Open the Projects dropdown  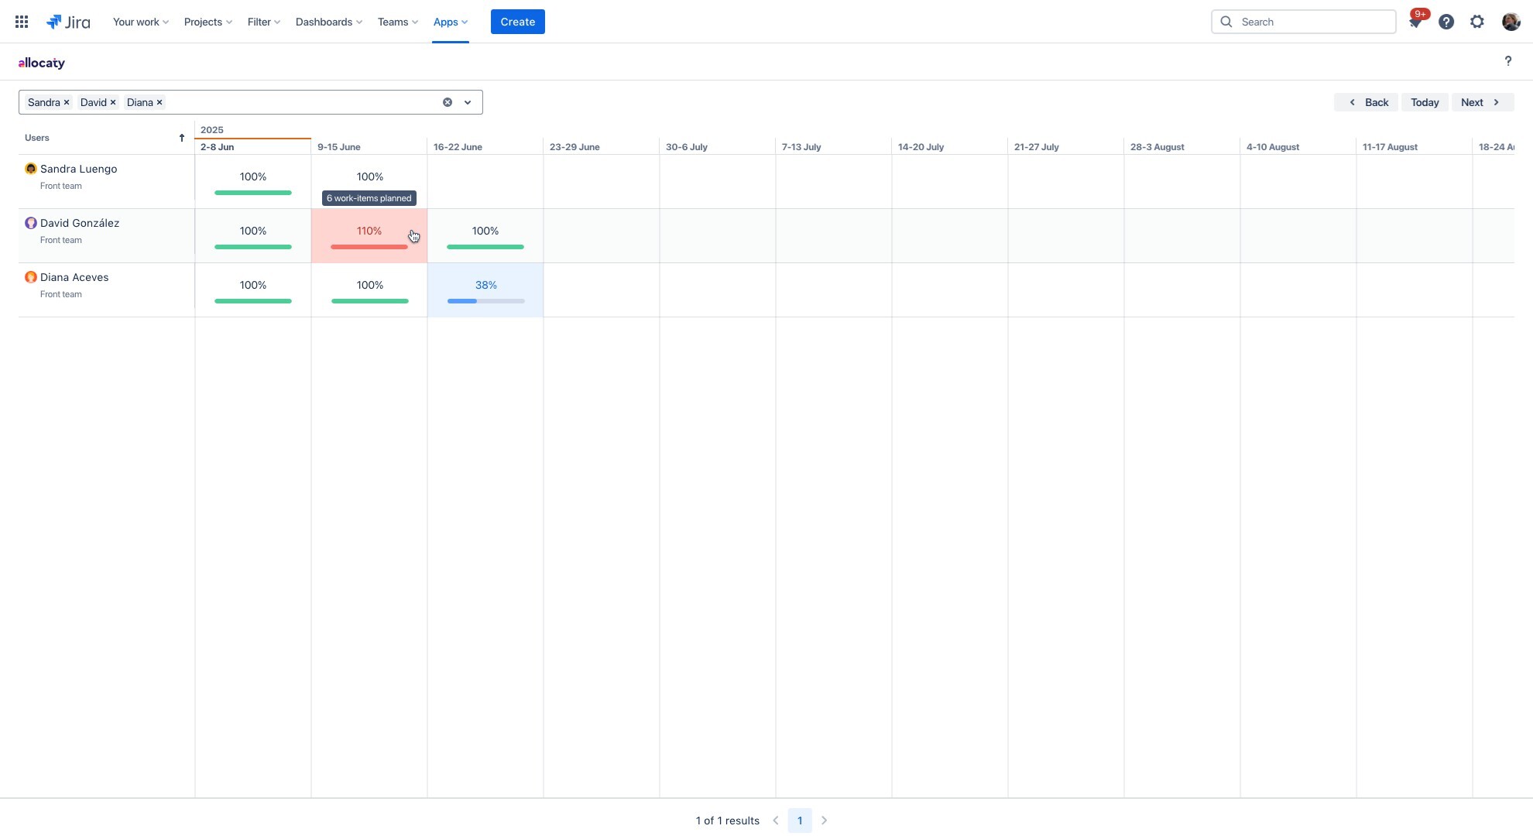click(206, 22)
